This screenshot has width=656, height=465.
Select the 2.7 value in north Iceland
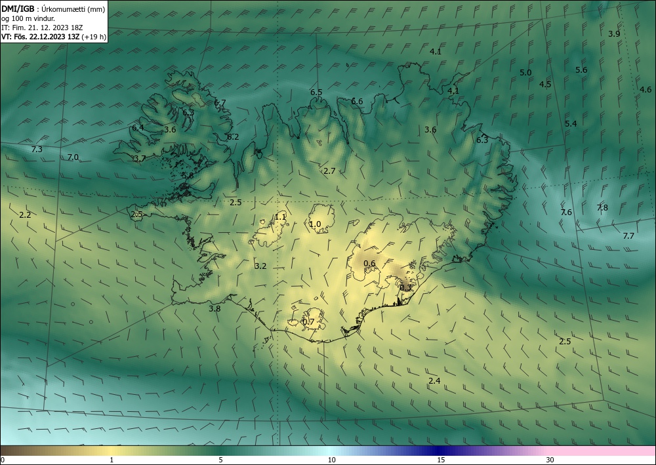pos(329,171)
